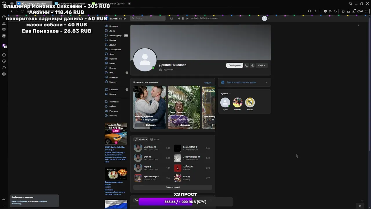Open account menu next to header avatar

[269, 18]
